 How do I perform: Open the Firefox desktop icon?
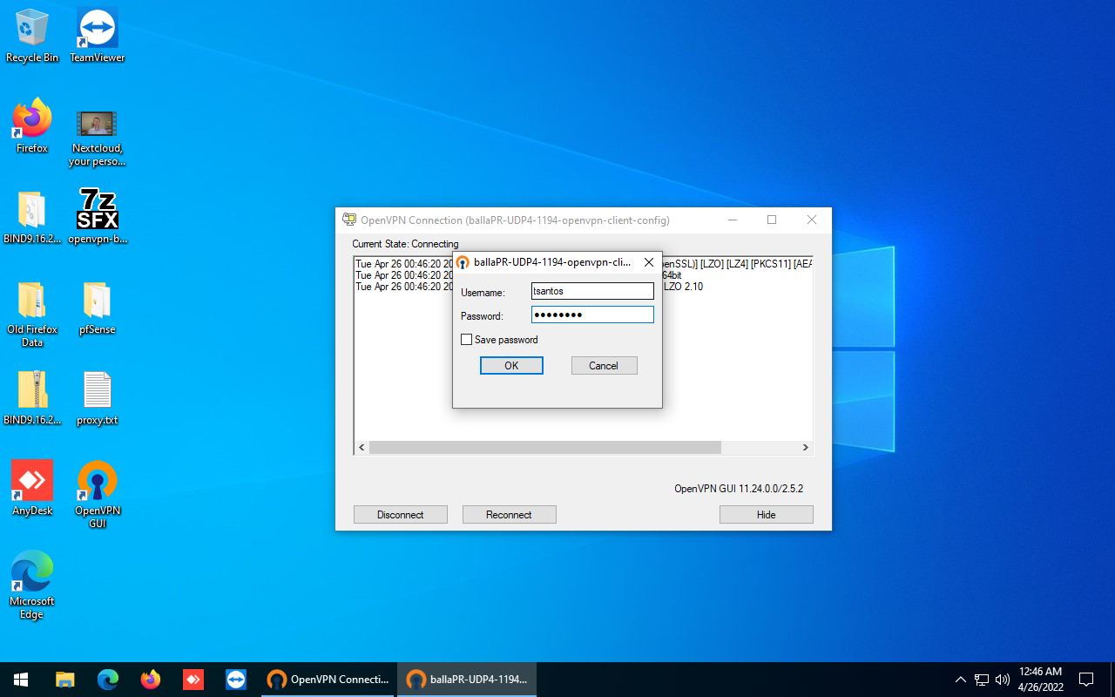click(x=32, y=119)
